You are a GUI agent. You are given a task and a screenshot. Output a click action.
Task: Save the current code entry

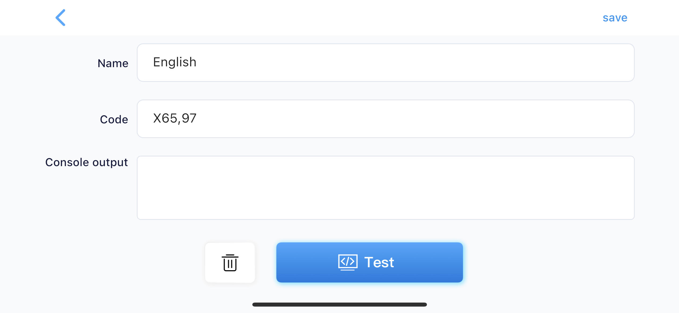coord(615,18)
